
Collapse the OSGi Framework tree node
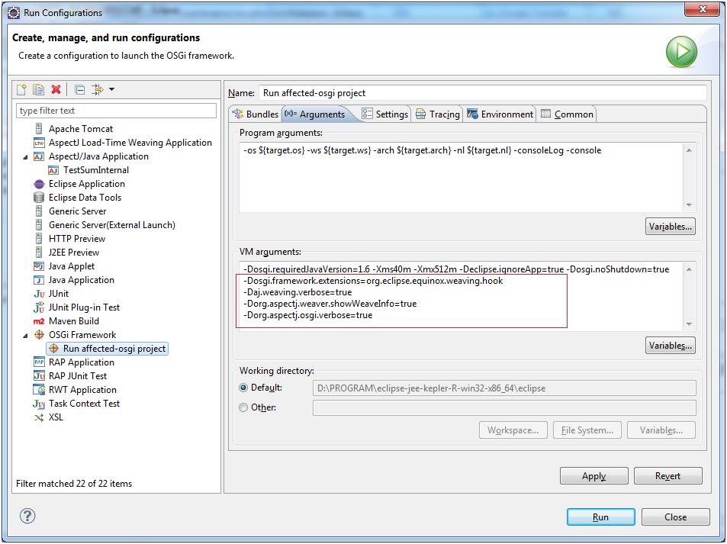25,336
